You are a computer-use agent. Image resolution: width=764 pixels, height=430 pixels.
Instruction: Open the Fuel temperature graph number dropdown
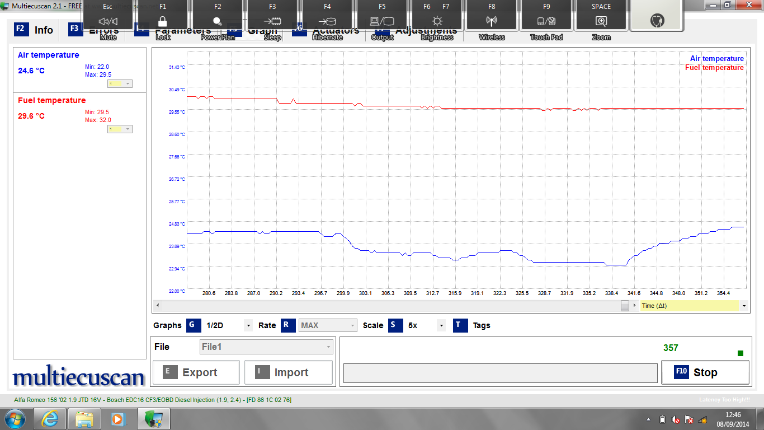120,129
